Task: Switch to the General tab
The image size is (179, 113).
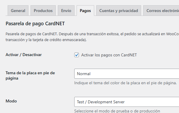Action: 18,11
